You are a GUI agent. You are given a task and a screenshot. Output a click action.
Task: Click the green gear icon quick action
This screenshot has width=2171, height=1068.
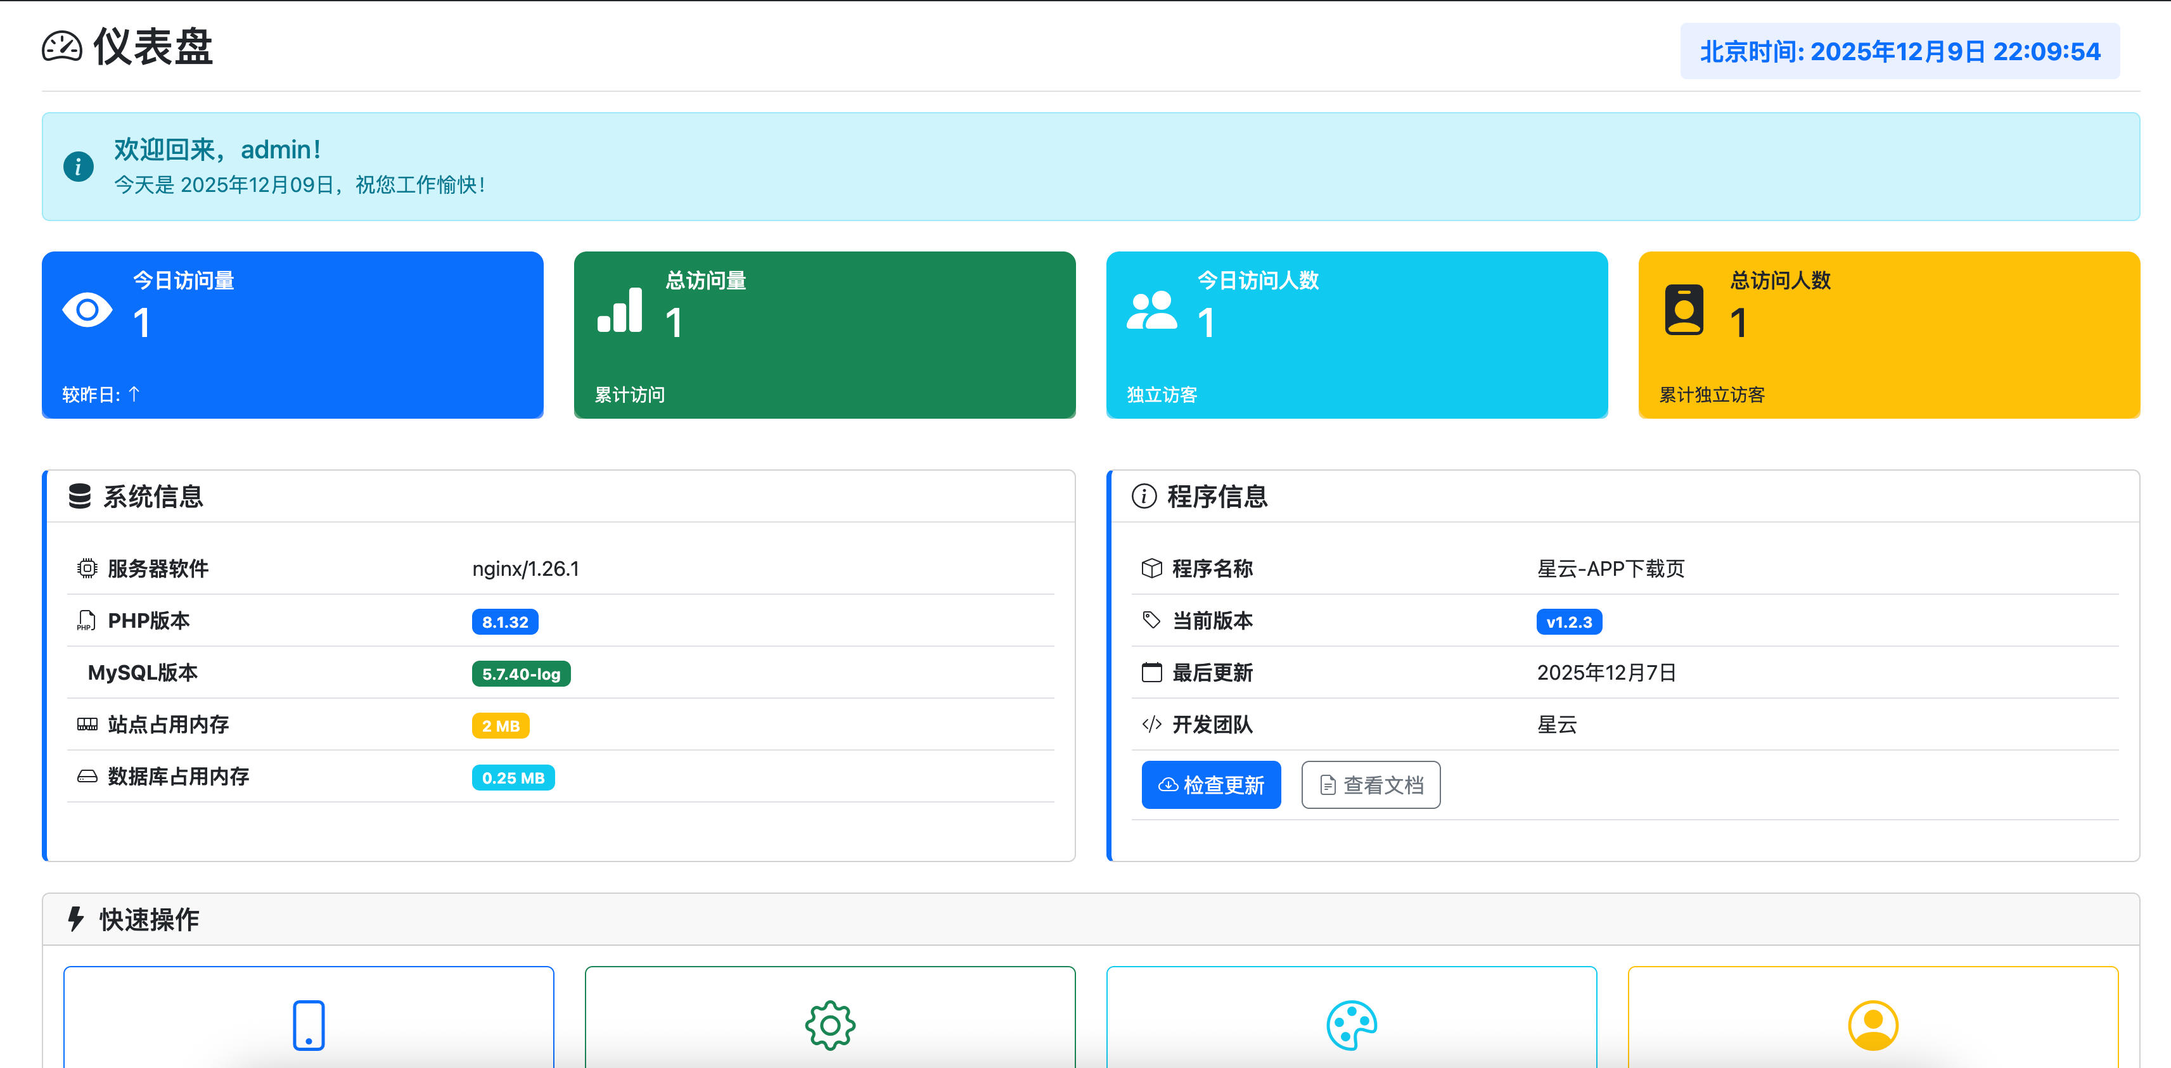pyautogui.click(x=830, y=1025)
